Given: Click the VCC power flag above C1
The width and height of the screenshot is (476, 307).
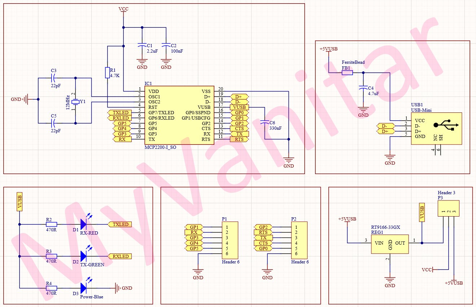Looking at the screenshot, I should (123, 10).
